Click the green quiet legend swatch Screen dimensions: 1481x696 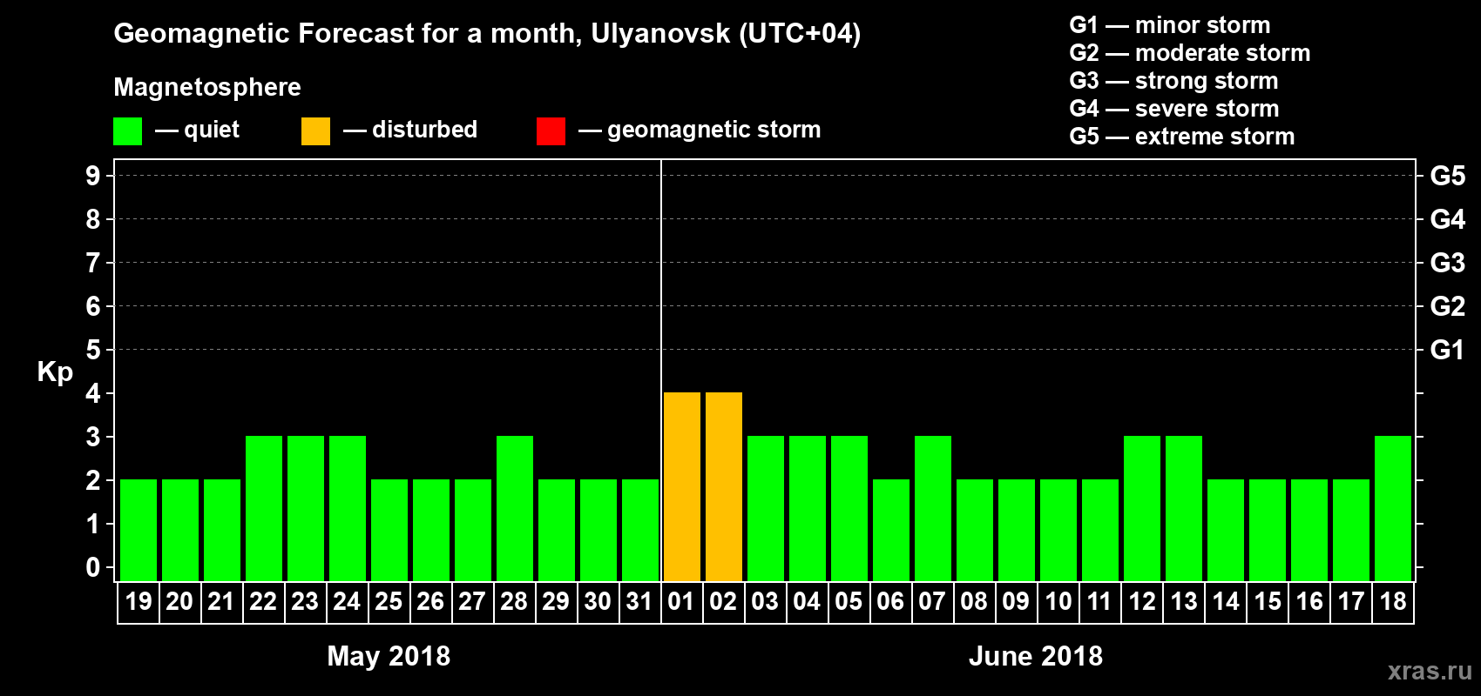(127, 131)
